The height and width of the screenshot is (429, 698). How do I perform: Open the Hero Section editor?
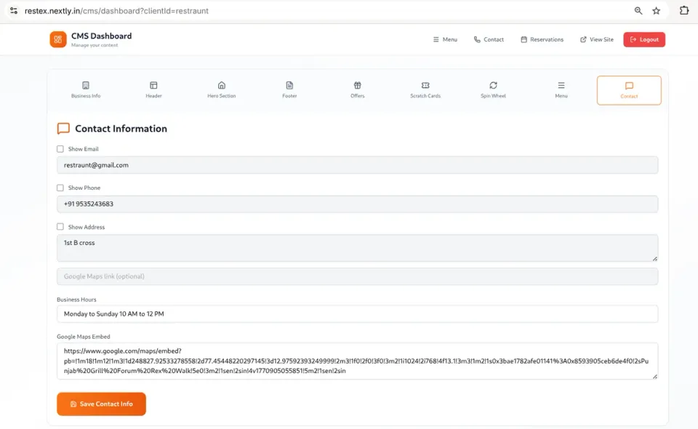coord(221,89)
